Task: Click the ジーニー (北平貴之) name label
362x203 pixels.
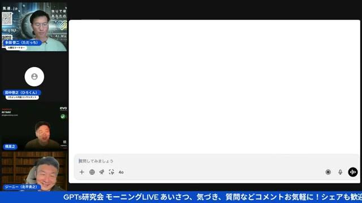Action: click(x=21, y=187)
